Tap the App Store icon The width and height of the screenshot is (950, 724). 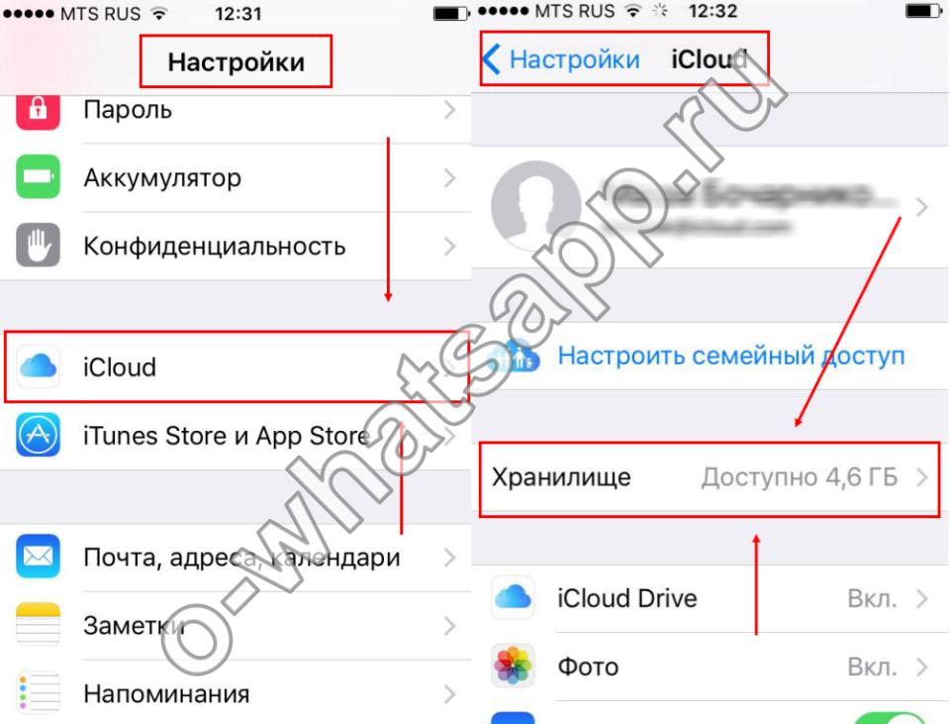(x=38, y=435)
